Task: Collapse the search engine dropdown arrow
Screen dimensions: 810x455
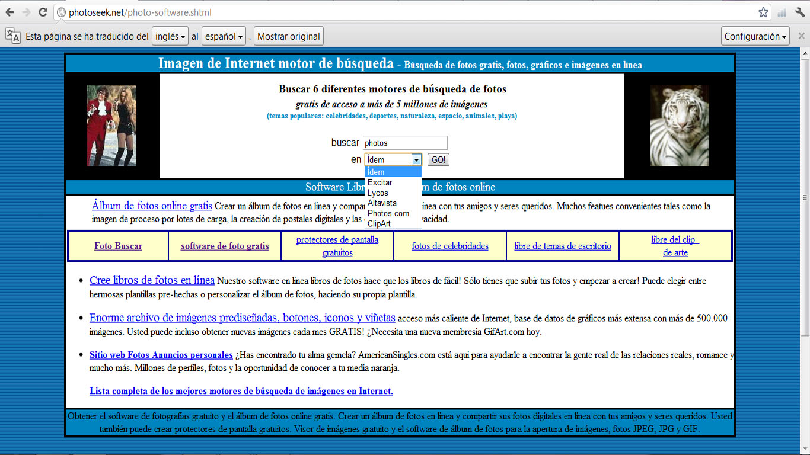Action: point(416,160)
